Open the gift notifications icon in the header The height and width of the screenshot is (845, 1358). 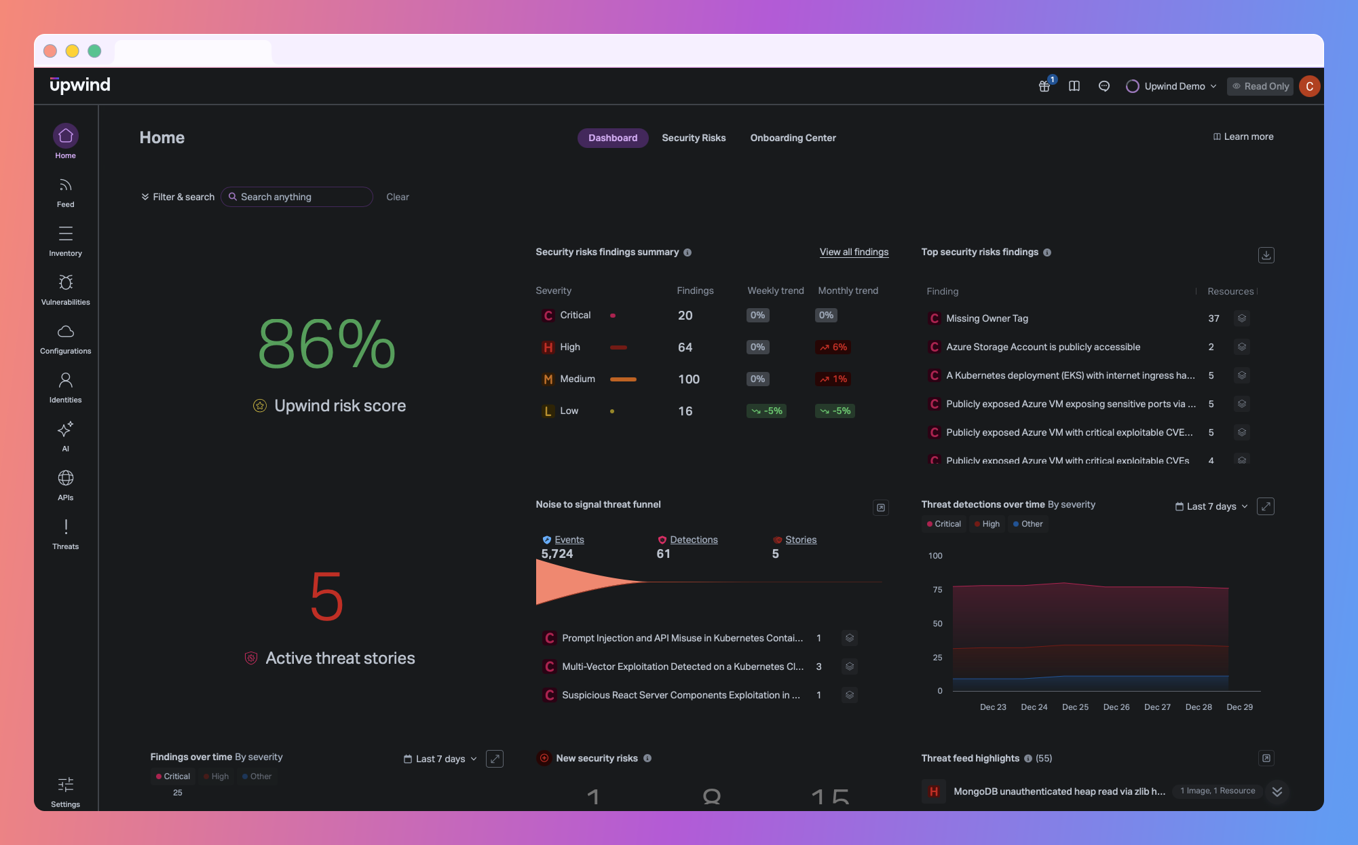[1044, 86]
